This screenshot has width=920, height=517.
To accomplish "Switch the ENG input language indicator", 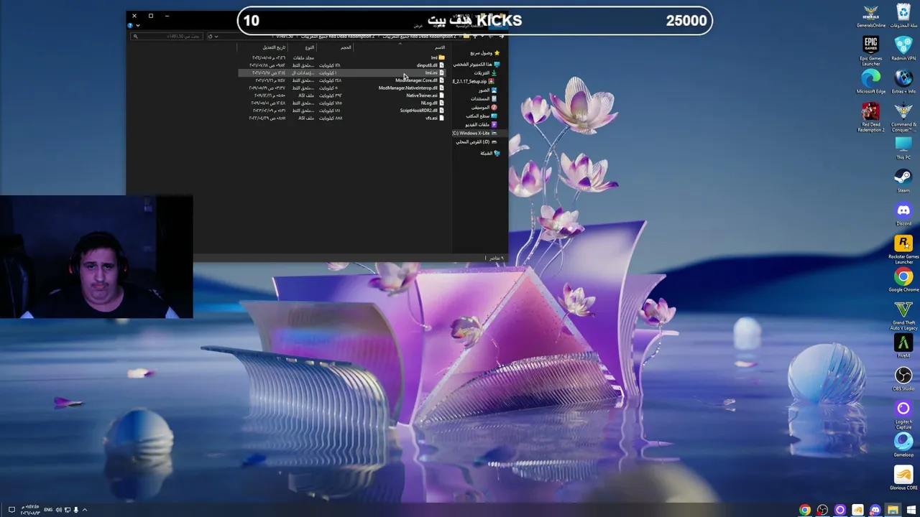I will tap(48, 510).
